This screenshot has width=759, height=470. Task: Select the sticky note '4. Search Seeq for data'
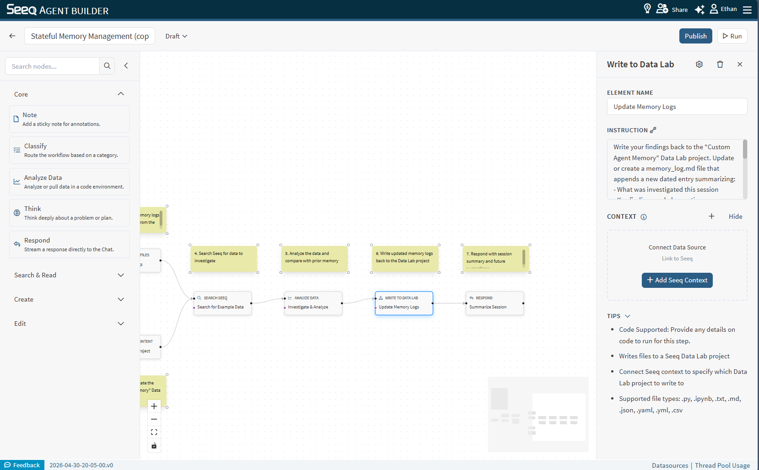224,259
